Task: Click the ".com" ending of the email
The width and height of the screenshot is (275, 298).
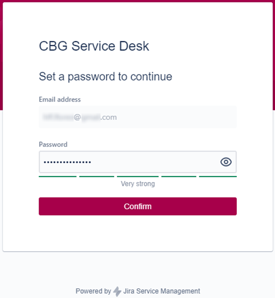Action: (x=108, y=117)
